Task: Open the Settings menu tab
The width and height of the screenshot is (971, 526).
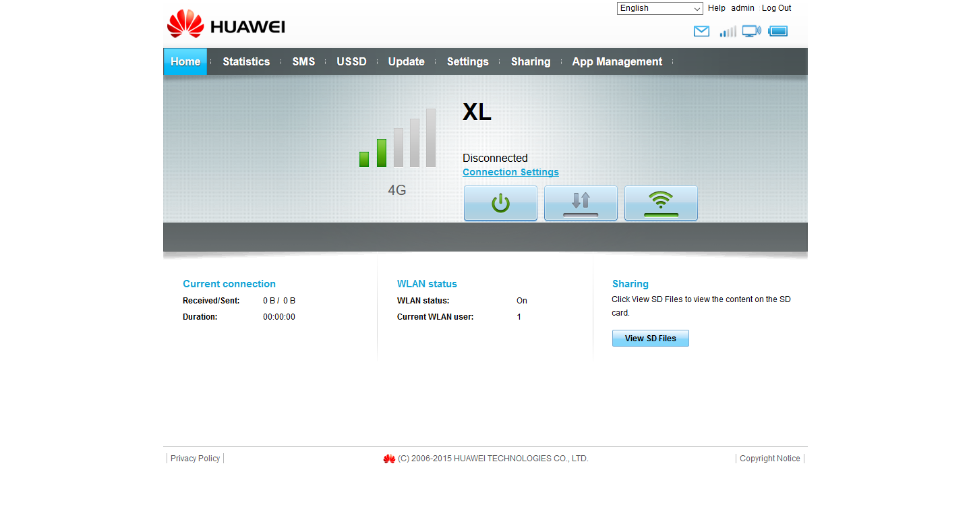Action: [x=467, y=61]
